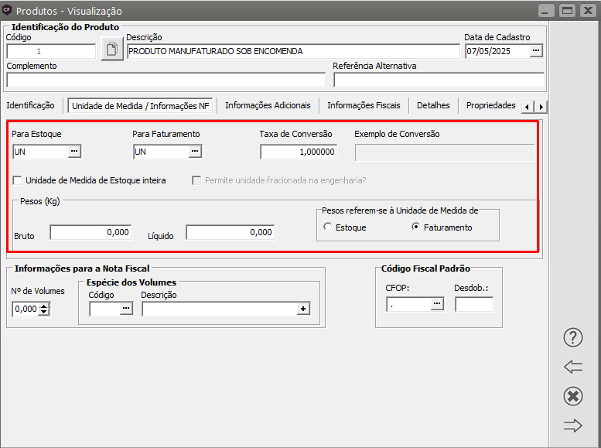The image size is (601, 448).
Task: Enable Unidade de Medida de Estoque inteira
Action: point(17,180)
